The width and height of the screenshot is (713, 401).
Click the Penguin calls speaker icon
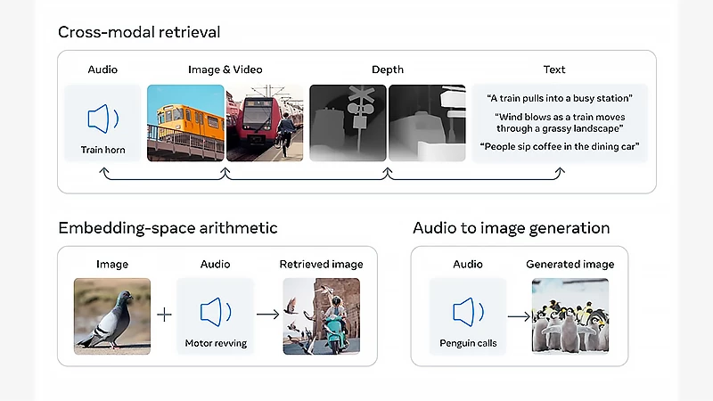tap(468, 312)
